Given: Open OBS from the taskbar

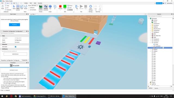Looking at the screenshot, I should (54, 96).
